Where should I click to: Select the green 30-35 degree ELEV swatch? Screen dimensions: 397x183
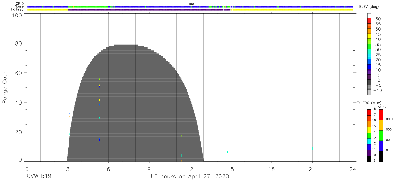[369, 47]
